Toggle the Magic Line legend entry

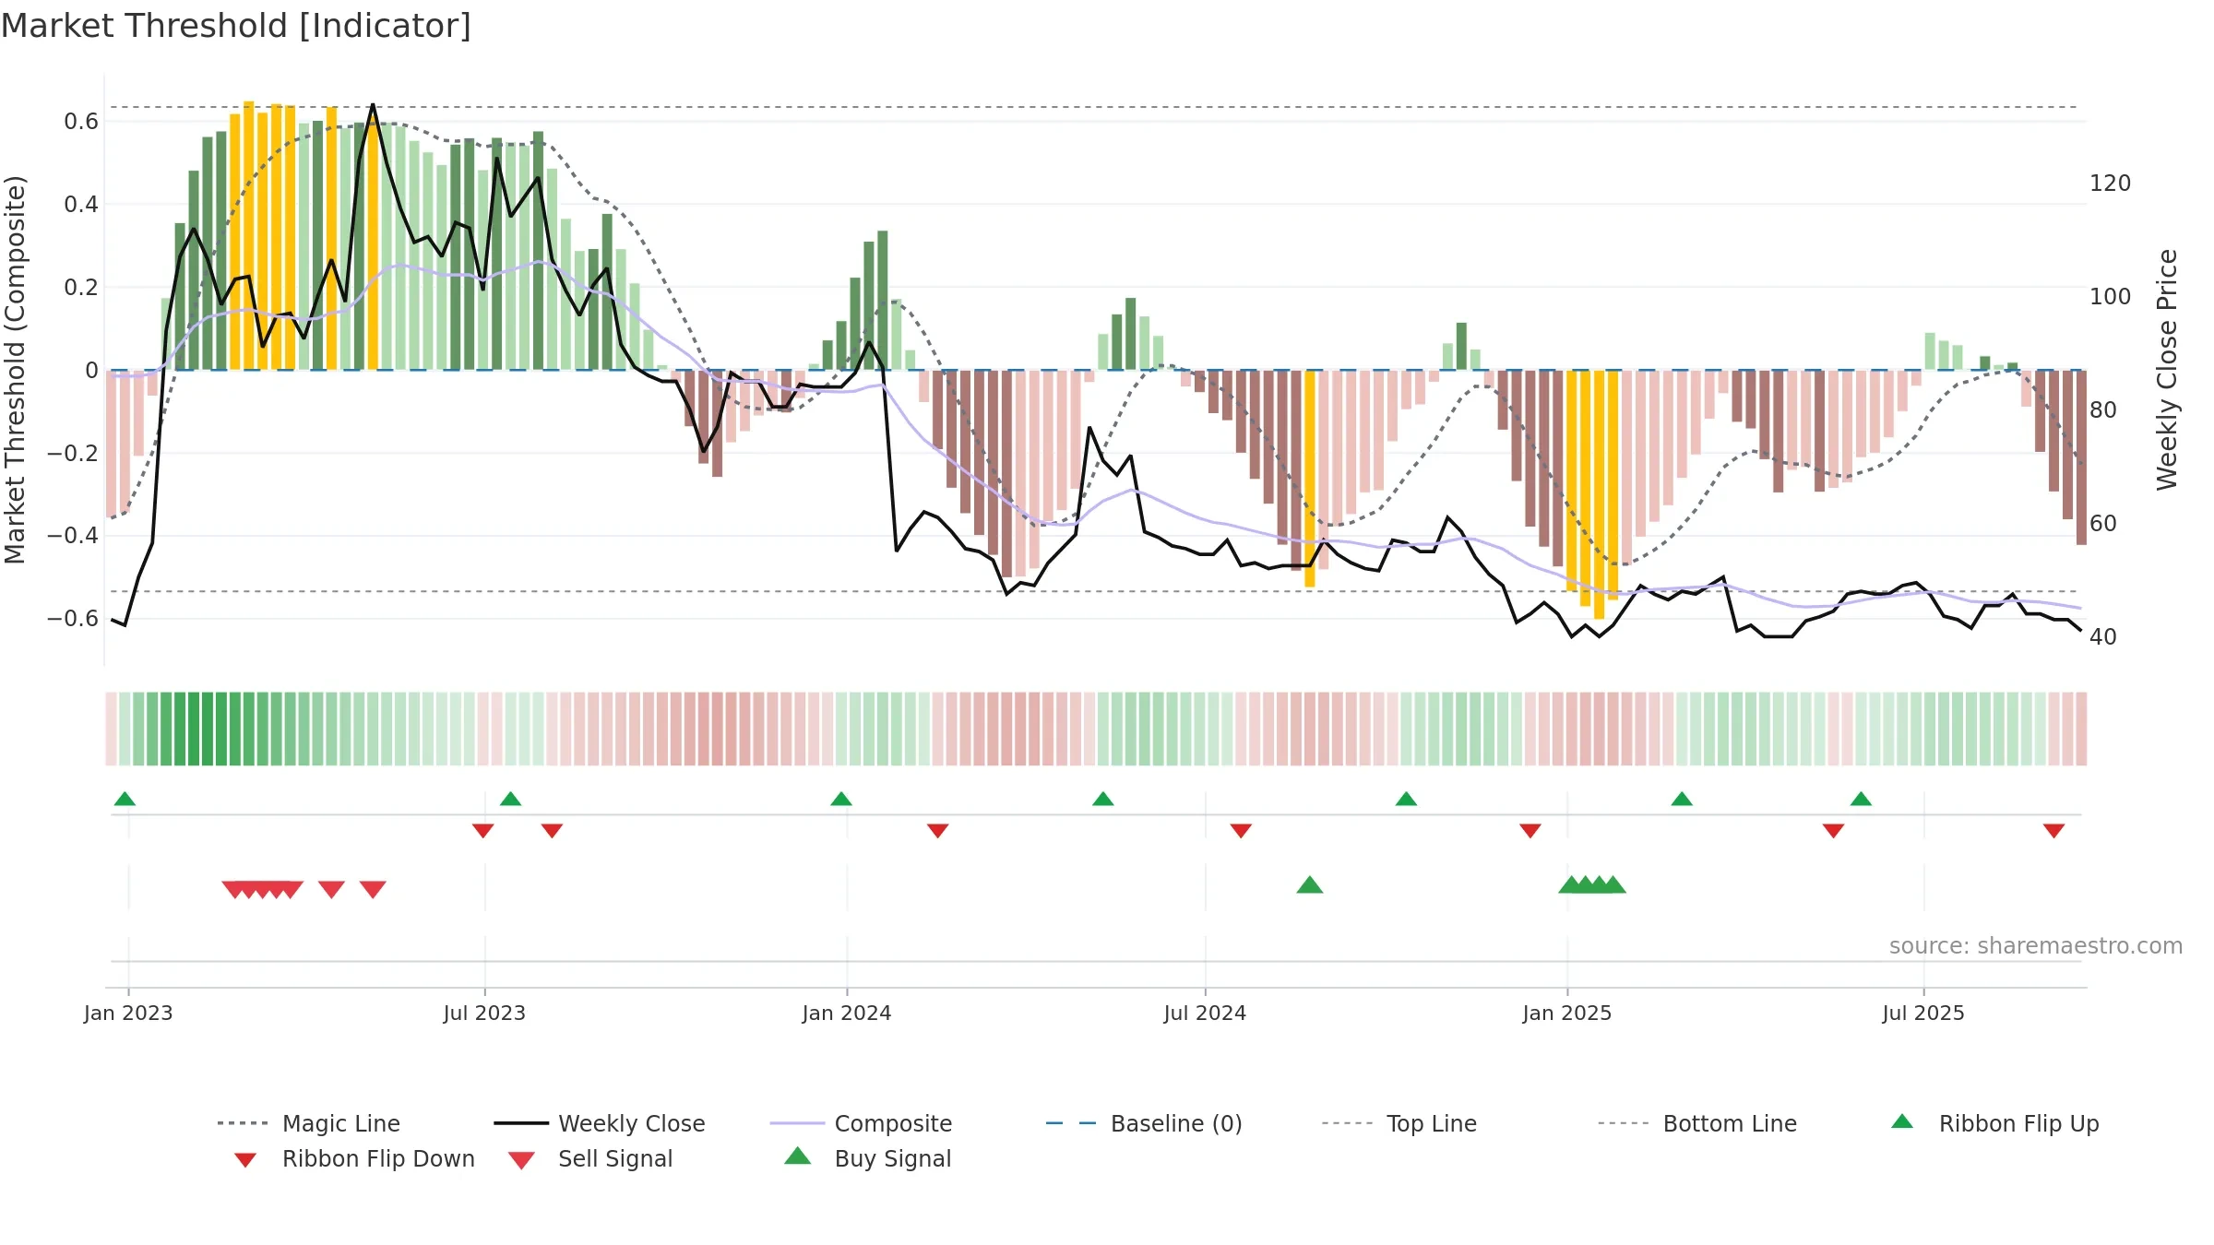[x=309, y=1123]
